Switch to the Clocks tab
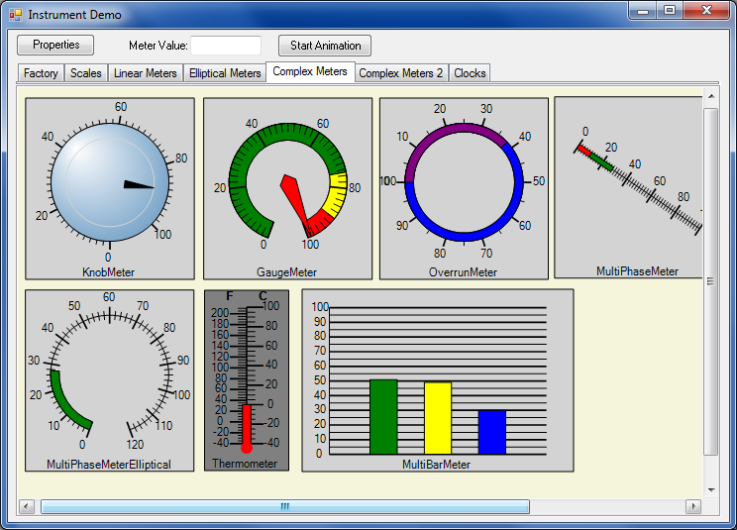This screenshot has width=737, height=530. coord(470,73)
